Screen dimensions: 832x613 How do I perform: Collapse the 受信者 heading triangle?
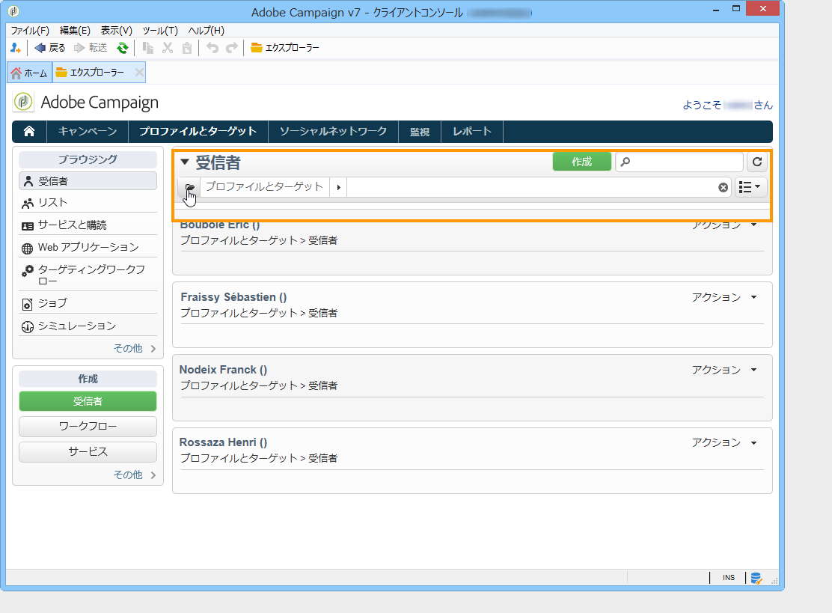pos(185,162)
